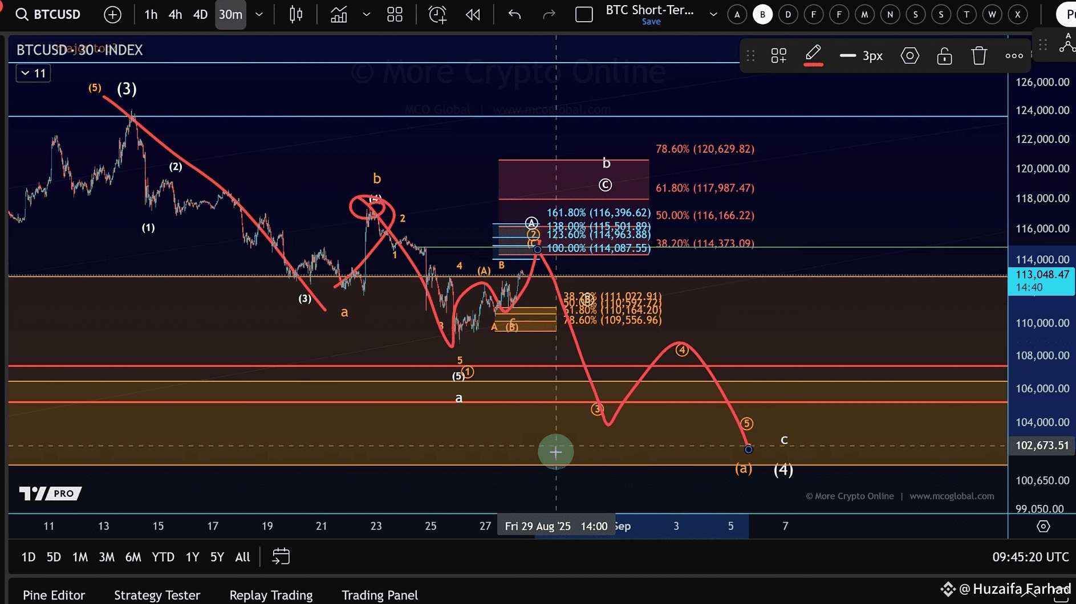
Task: Change the drawing line color with pencil
Action: (x=813, y=56)
